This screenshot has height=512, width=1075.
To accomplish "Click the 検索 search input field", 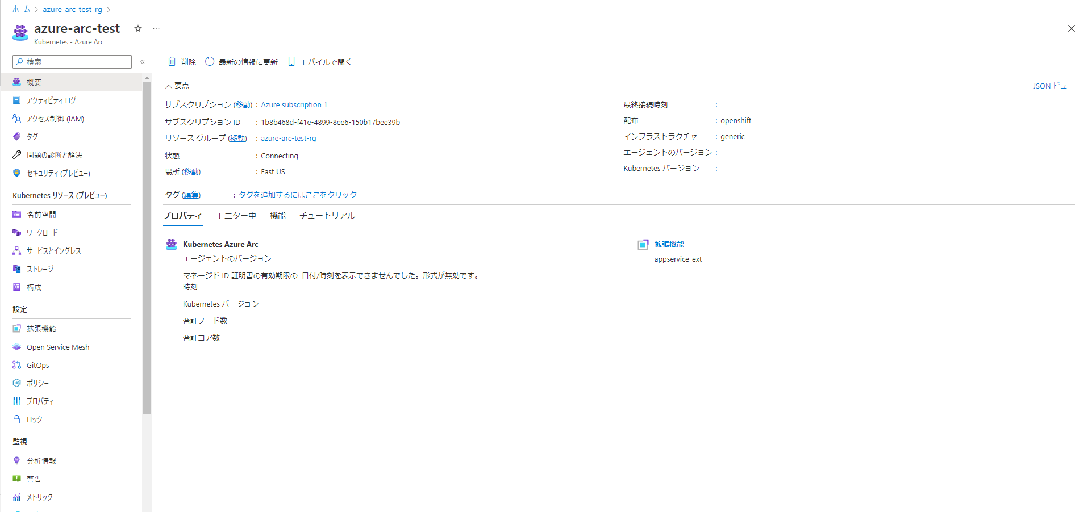I will click(x=72, y=62).
